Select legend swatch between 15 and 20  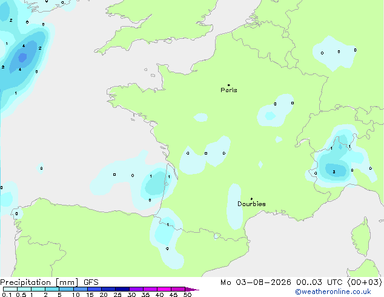tap(94, 289)
